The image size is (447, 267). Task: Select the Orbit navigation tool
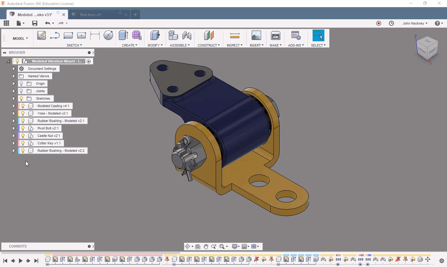(187, 247)
